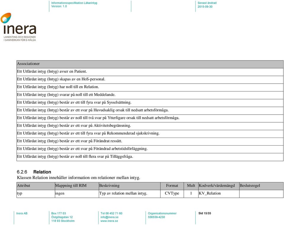Select row about 'Rekommenderad sjukskrivning'
Image resolution: width=284 pixels, height=225 pixels.
click(x=150, y=133)
